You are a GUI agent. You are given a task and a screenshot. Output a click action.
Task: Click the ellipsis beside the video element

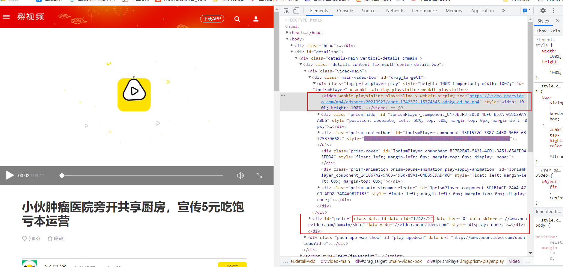pos(283,96)
